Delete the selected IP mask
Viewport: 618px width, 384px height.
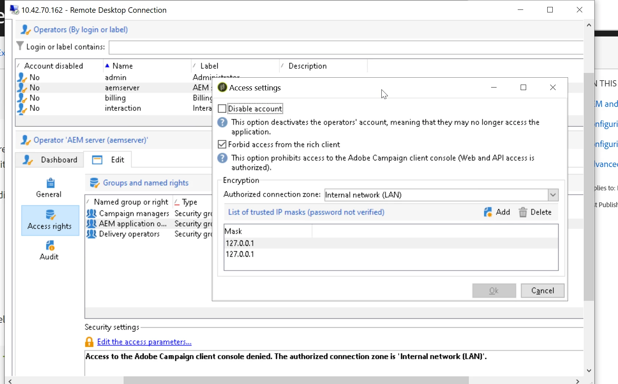coord(535,212)
